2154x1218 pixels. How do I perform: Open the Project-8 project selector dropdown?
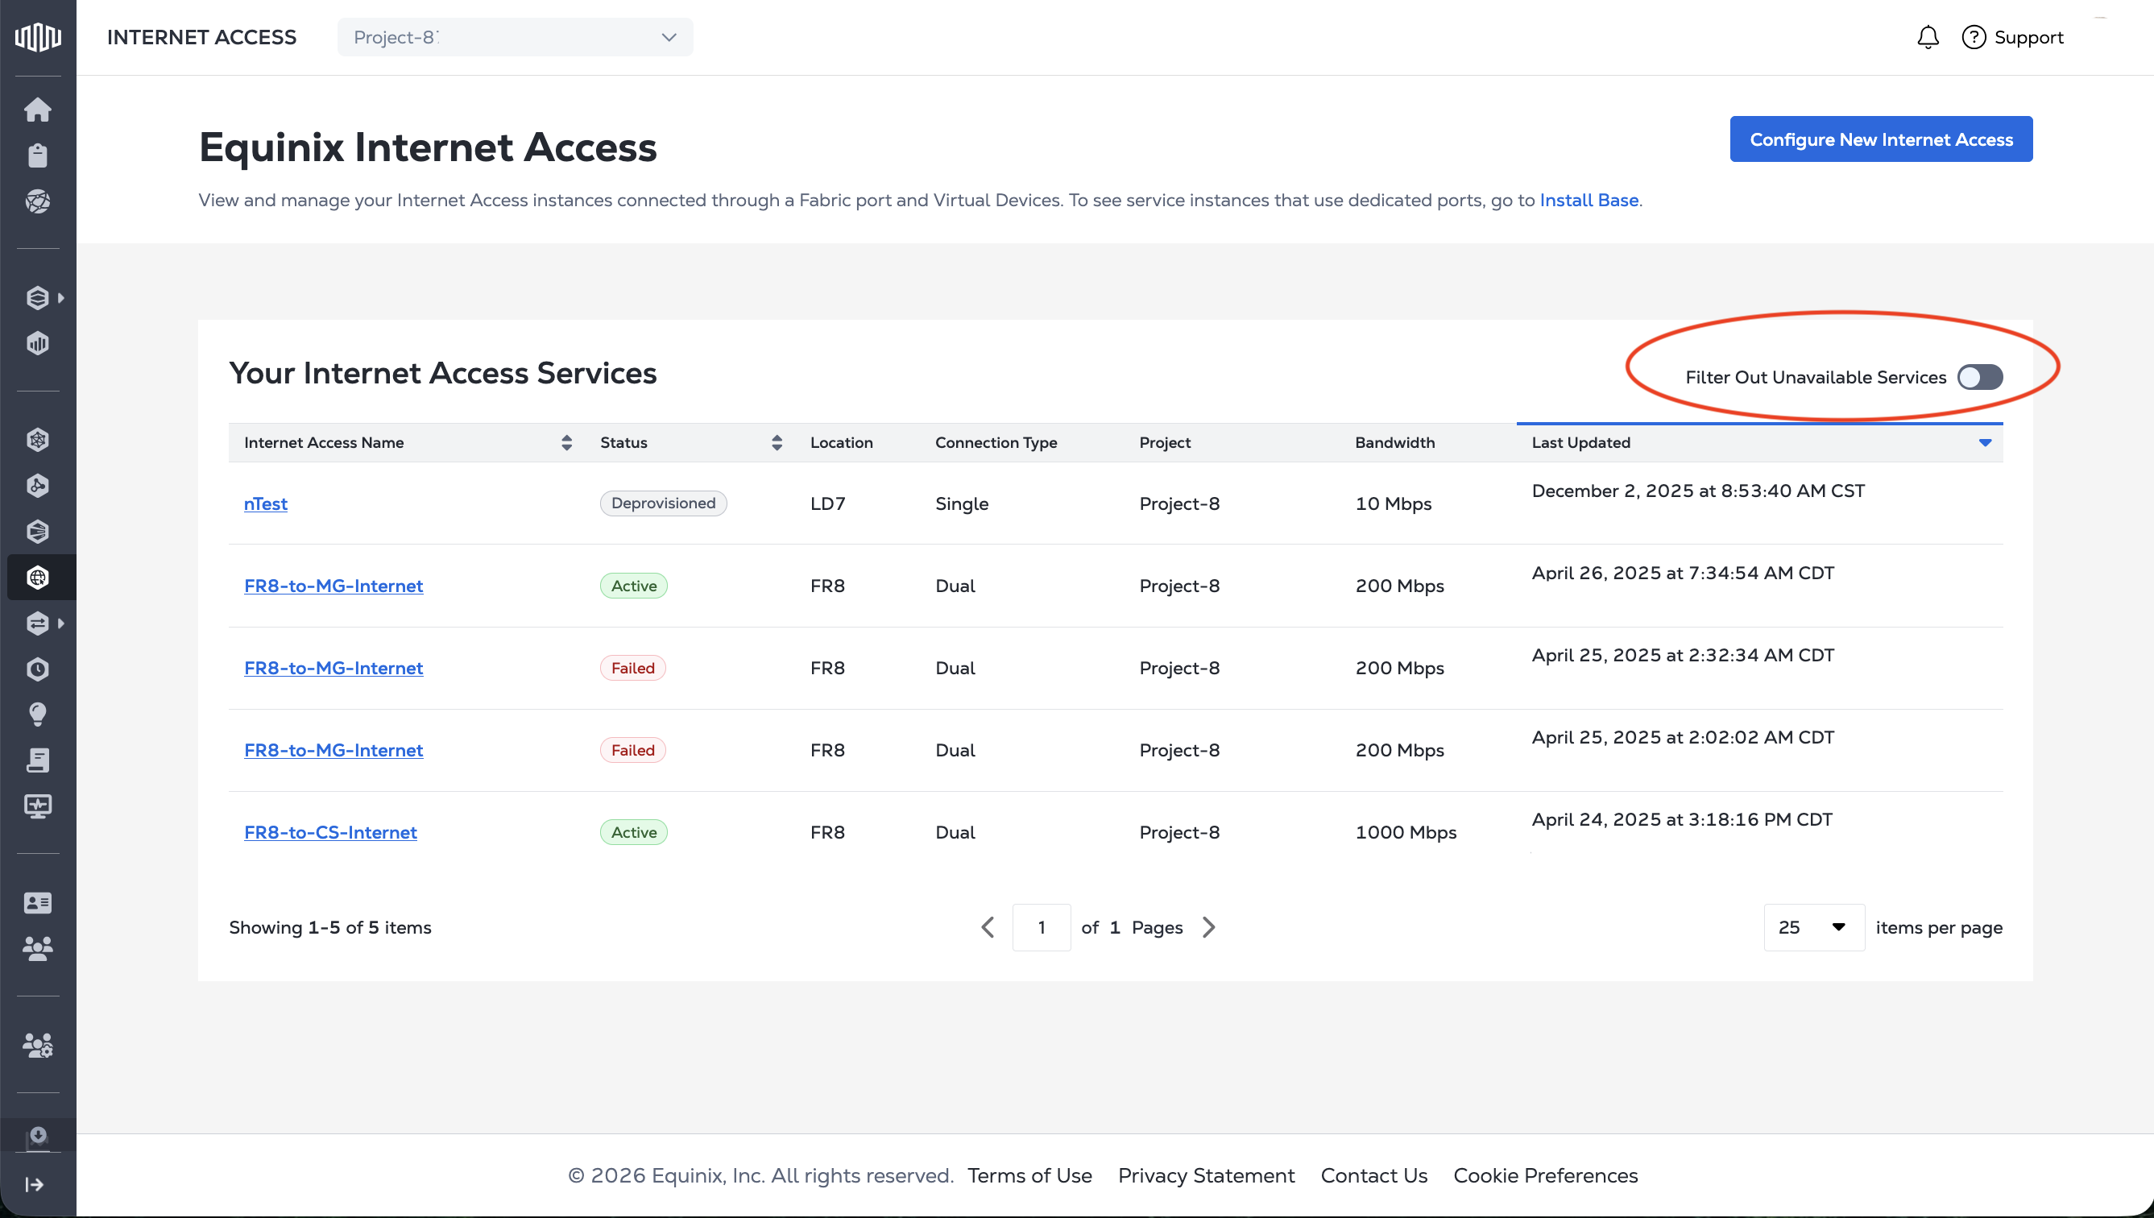[x=515, y=38]
